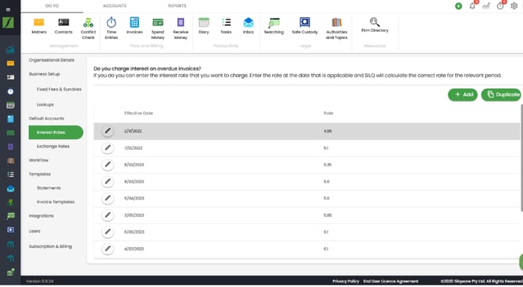Open the settings gear icon

coord(514,6)
